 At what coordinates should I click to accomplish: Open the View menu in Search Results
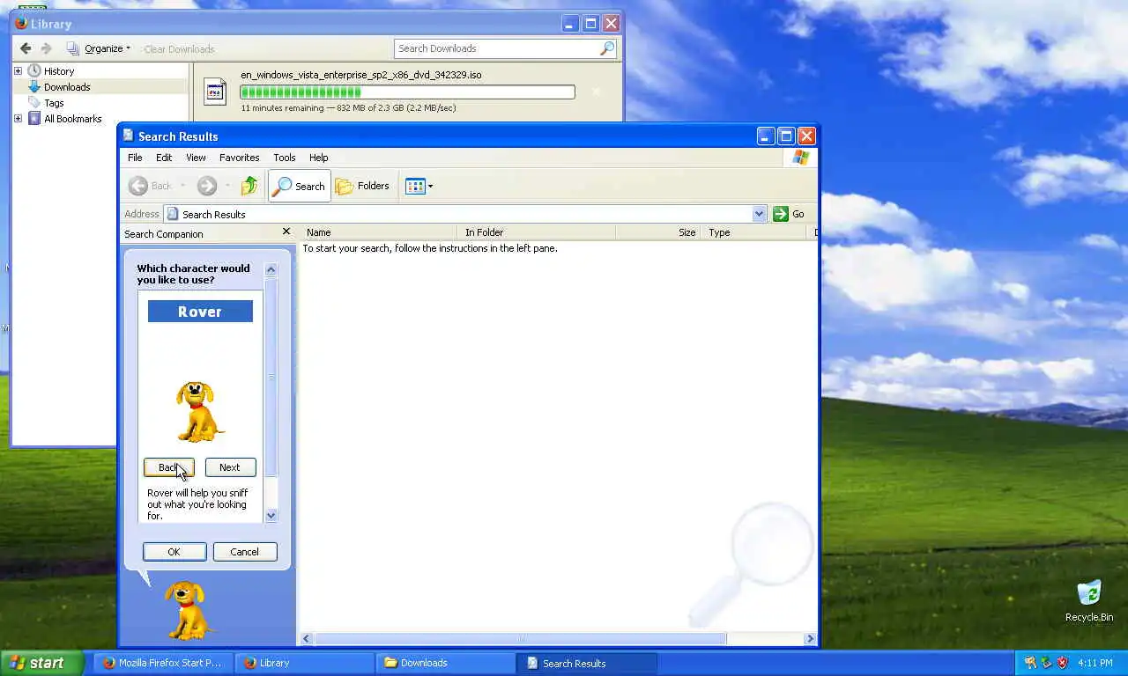(196, 158)
